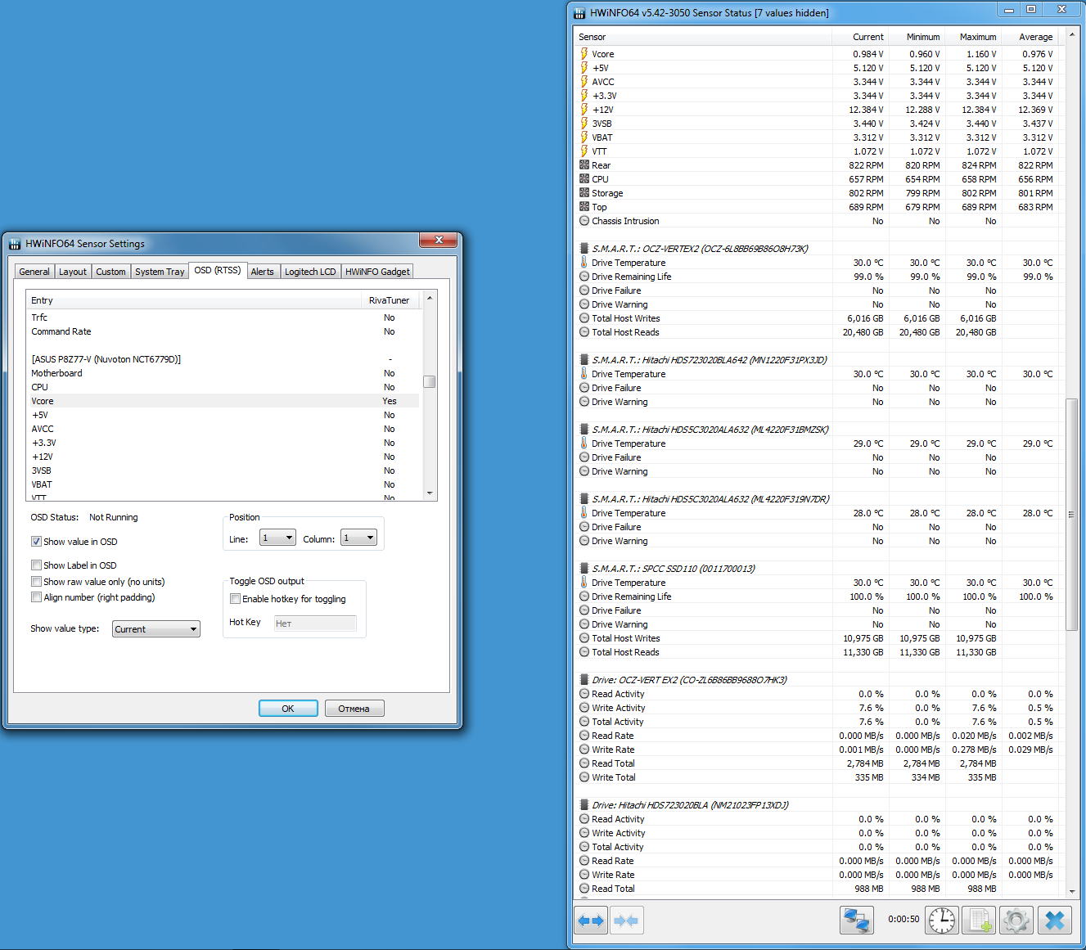Click the 3VSB voltage lightning icon in Sensor Status

[584, 124]
